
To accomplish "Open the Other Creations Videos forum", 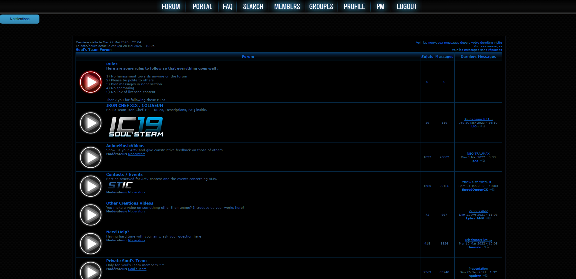I will [130, 203].
